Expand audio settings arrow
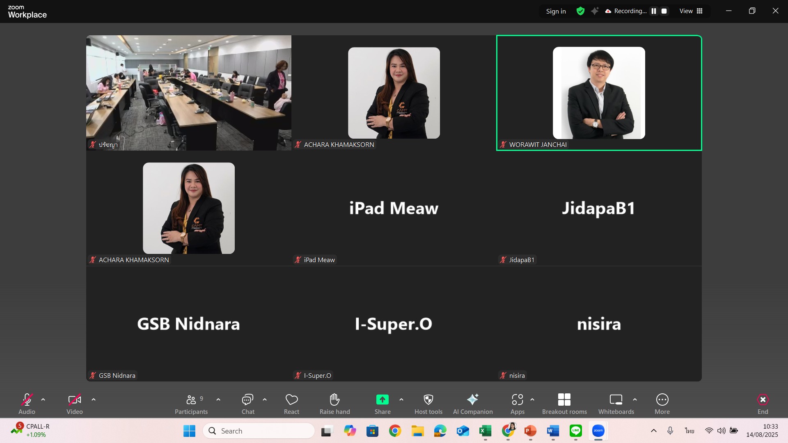This screenshot has width=788, height=443. 43,400
